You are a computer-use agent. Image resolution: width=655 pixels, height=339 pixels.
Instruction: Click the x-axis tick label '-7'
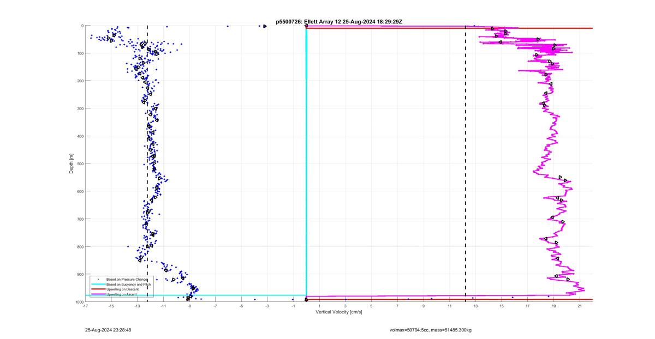[x=215, y=306]
